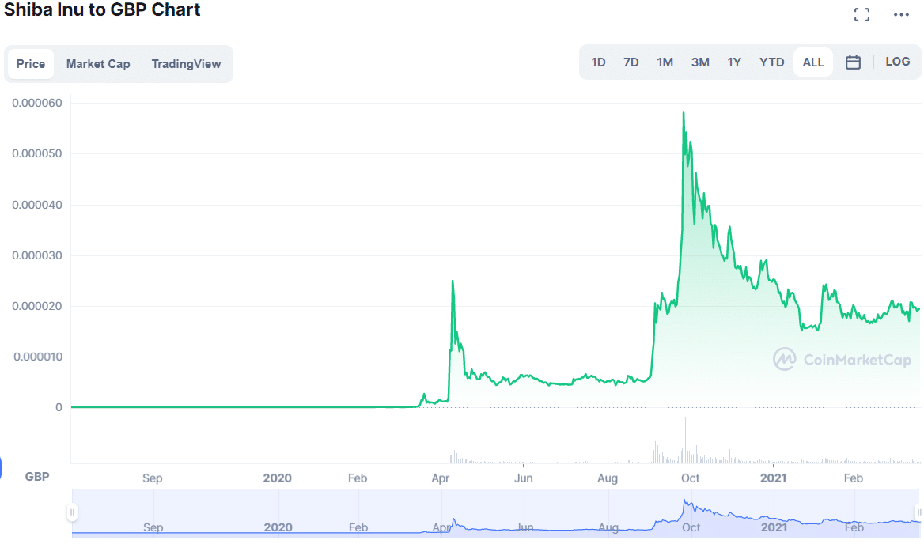Click the April spike on the price line
Screen dimensions: 924x544
pyautogui.click(x=453, y=281)
